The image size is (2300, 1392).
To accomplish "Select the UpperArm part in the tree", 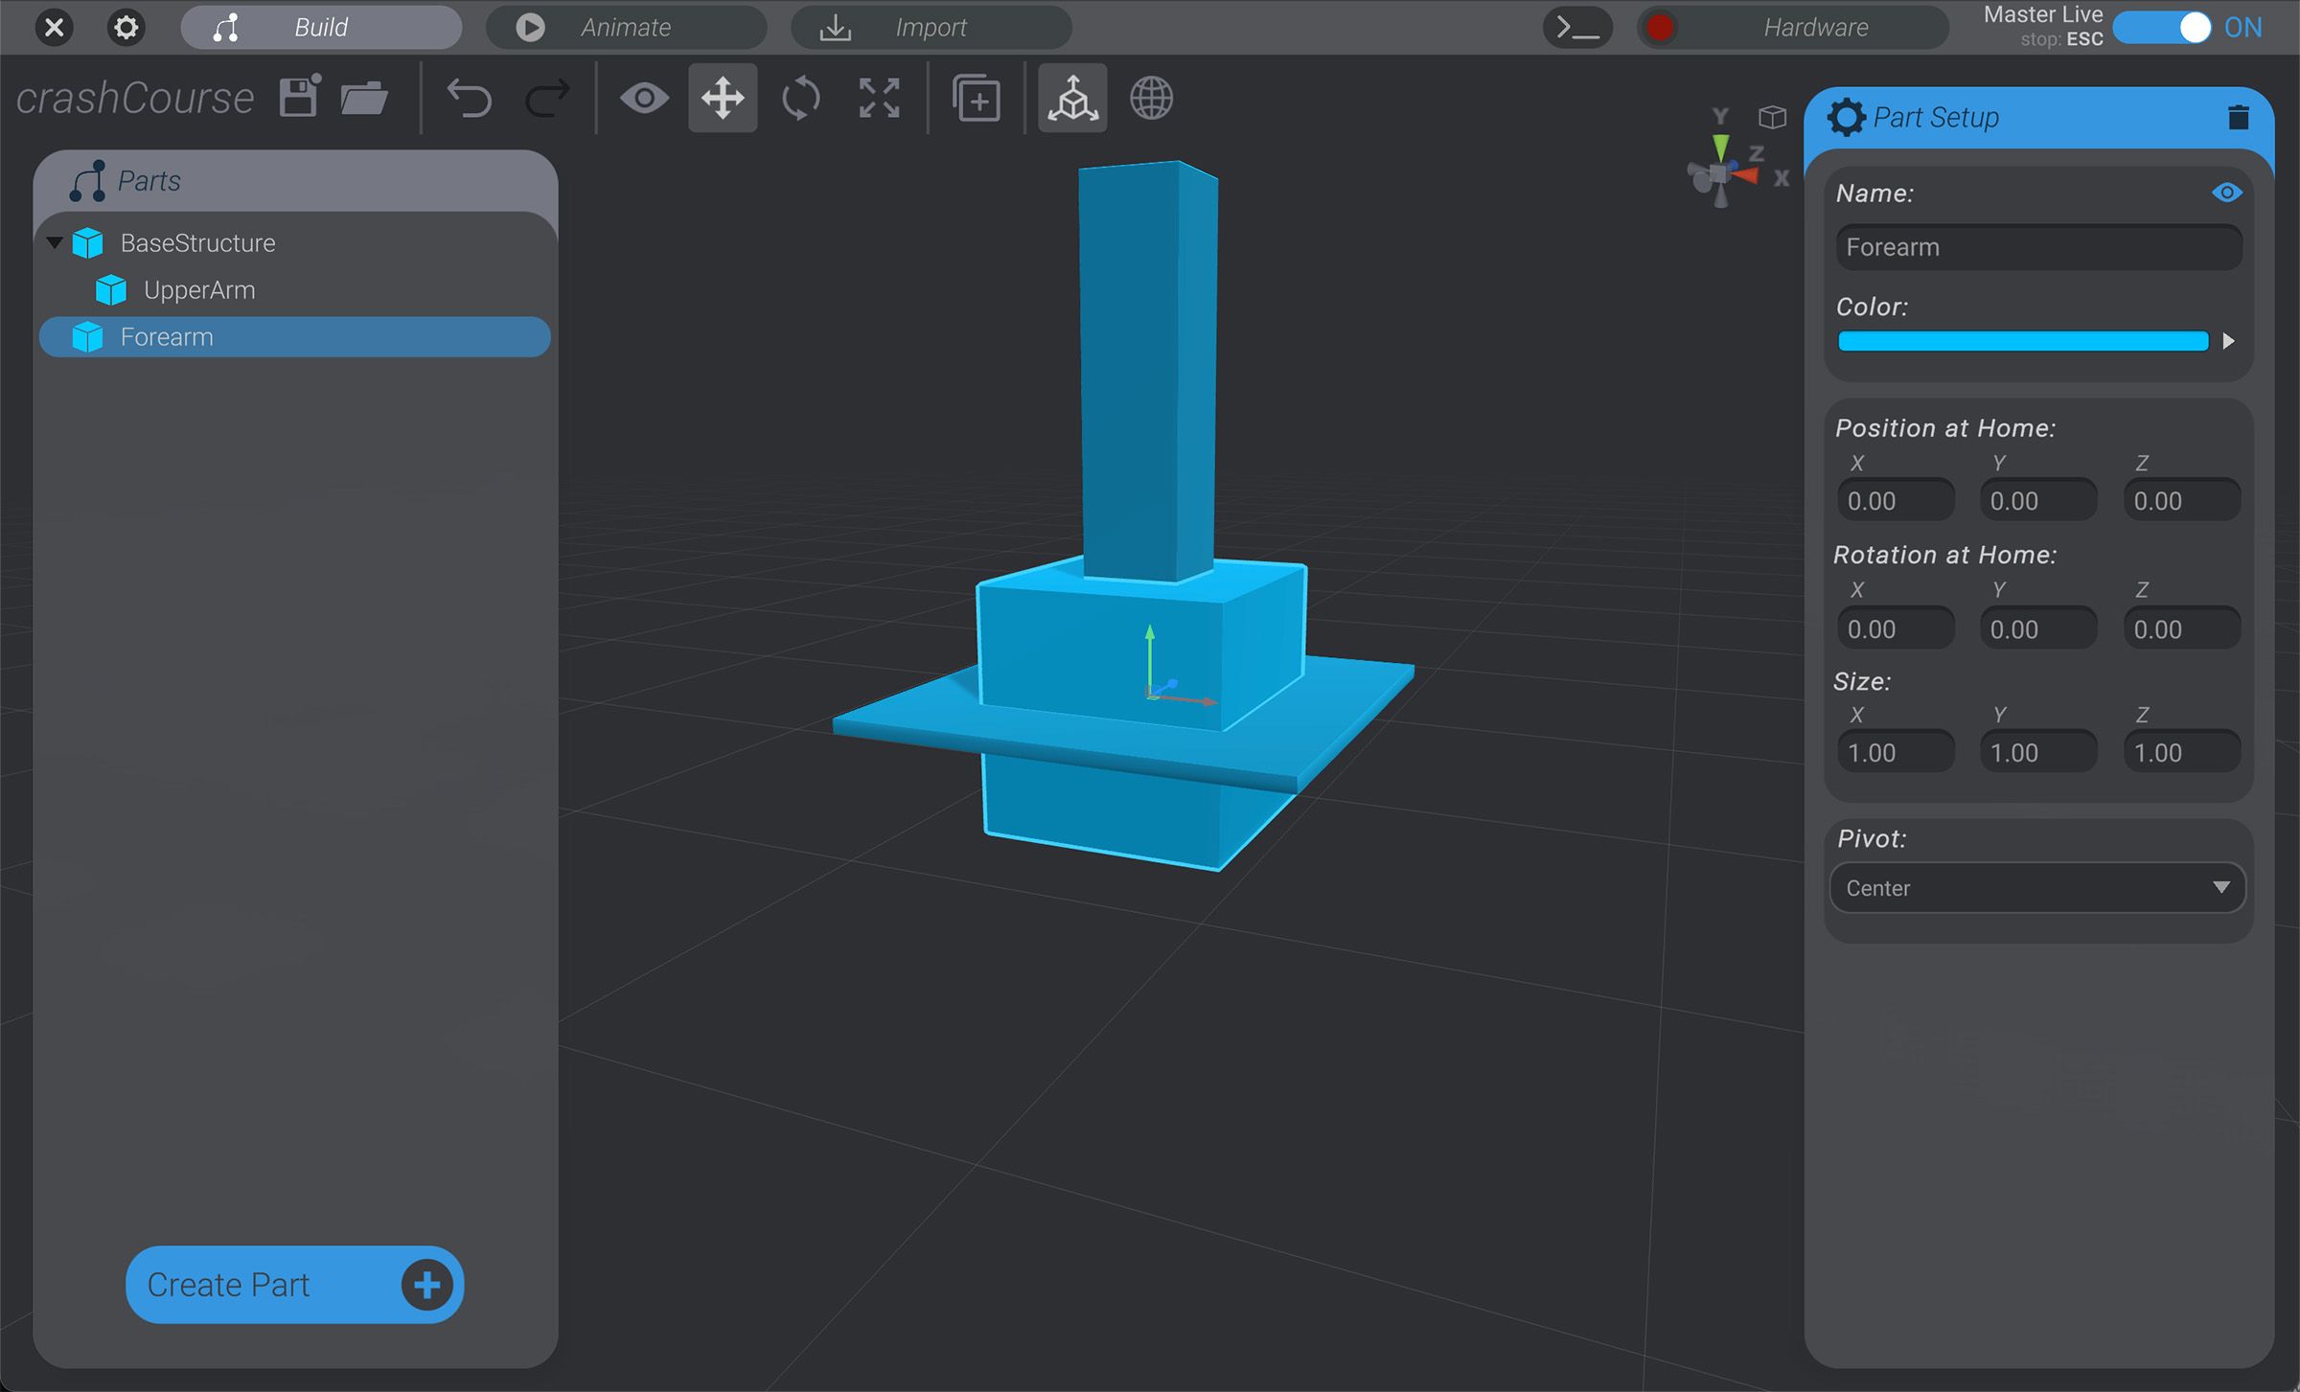I will pyautogui.click(x=198, y=289).
